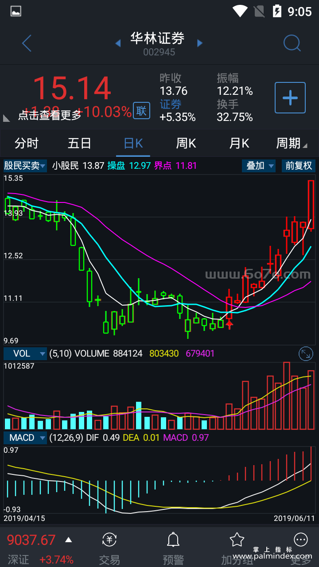Tap the 9:05 clock
Screen dimensions: 319x567
300,11
